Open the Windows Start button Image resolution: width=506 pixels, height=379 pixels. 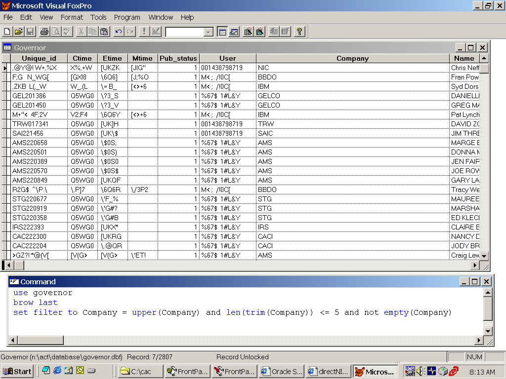click(x=17, y=372)
